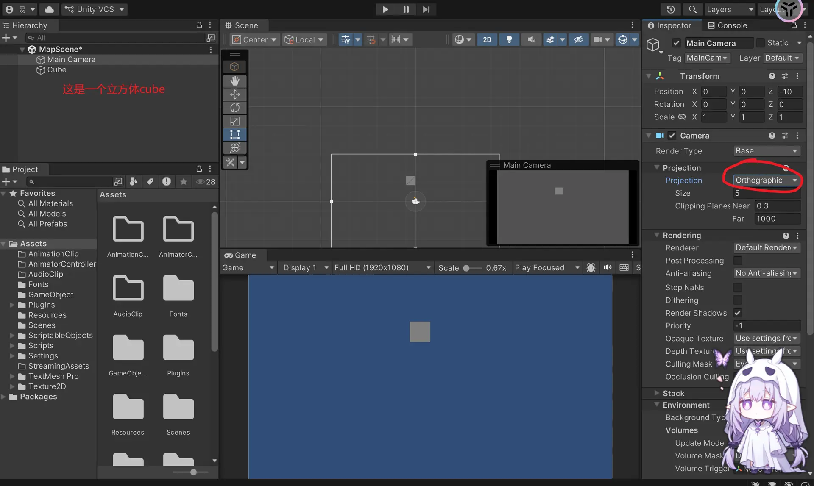Click the Step frame button
The width and height of the screenshot is (814, 486).
coord(426,9)
